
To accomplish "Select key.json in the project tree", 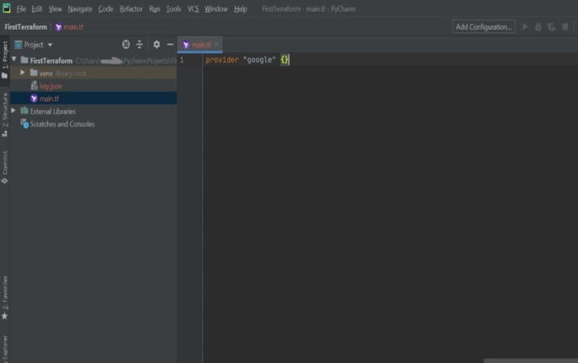I will [x=50, y=86].
